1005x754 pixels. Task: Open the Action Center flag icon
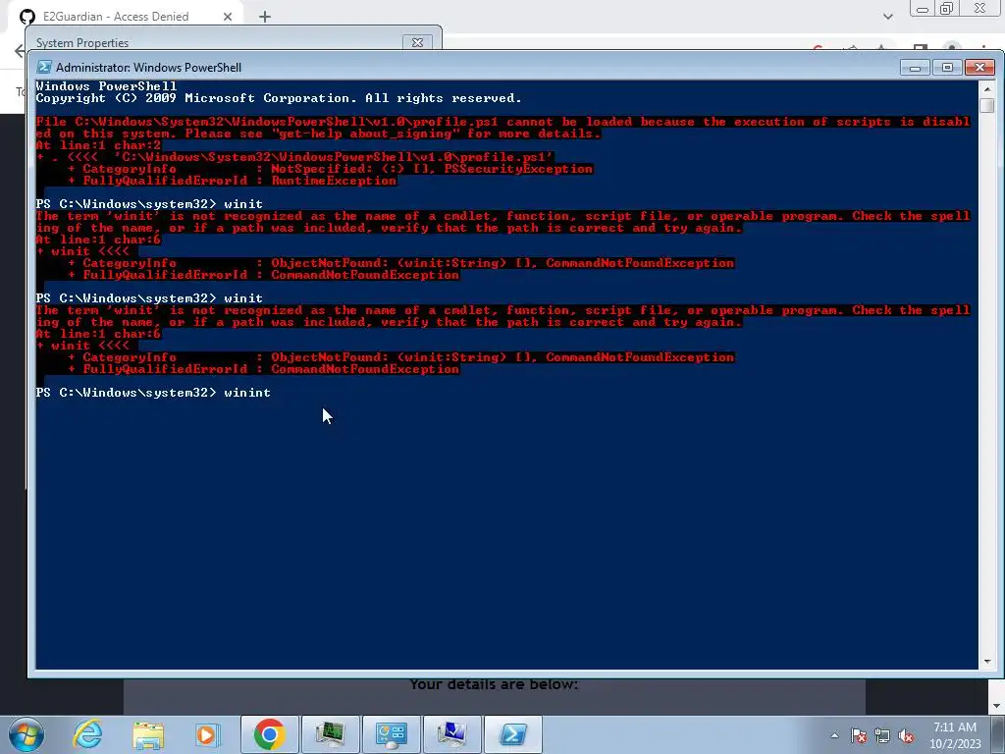point(859,735)
